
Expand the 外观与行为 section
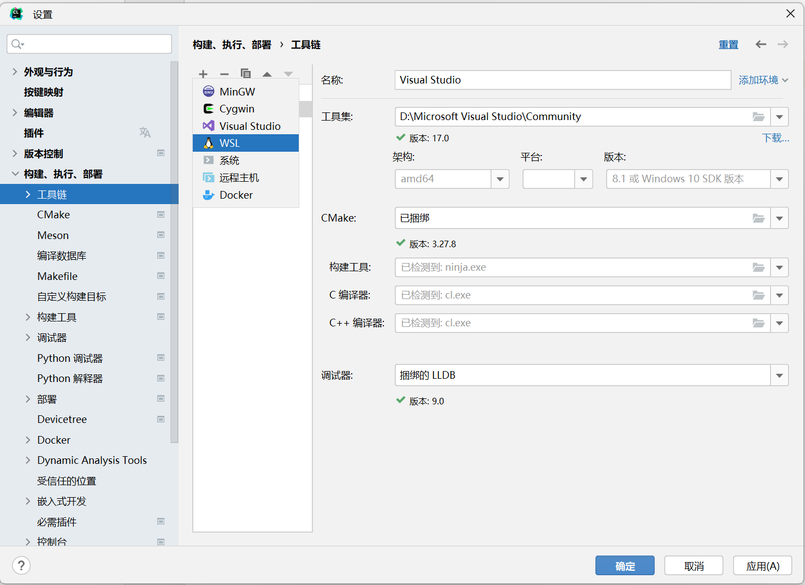point(15,71)
